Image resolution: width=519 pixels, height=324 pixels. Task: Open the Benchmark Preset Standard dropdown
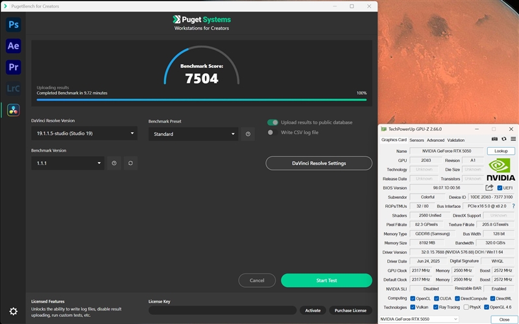(x=193, y=134)
